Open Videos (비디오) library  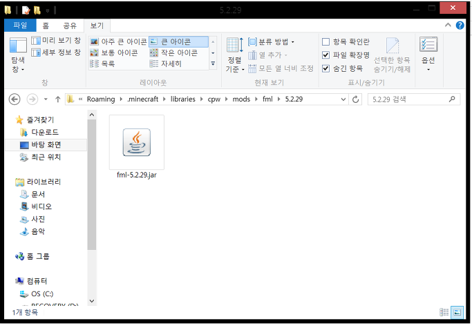click(x=36, y=206)
